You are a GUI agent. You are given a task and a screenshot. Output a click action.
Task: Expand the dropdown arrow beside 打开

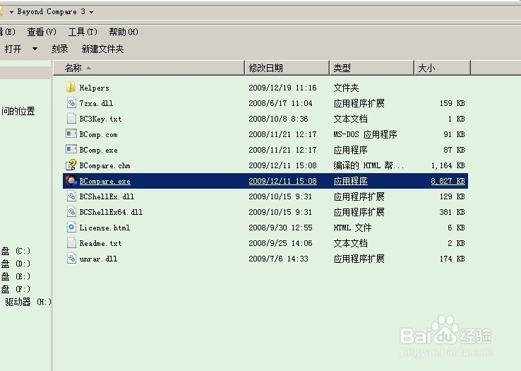click(x=35, y=49)
